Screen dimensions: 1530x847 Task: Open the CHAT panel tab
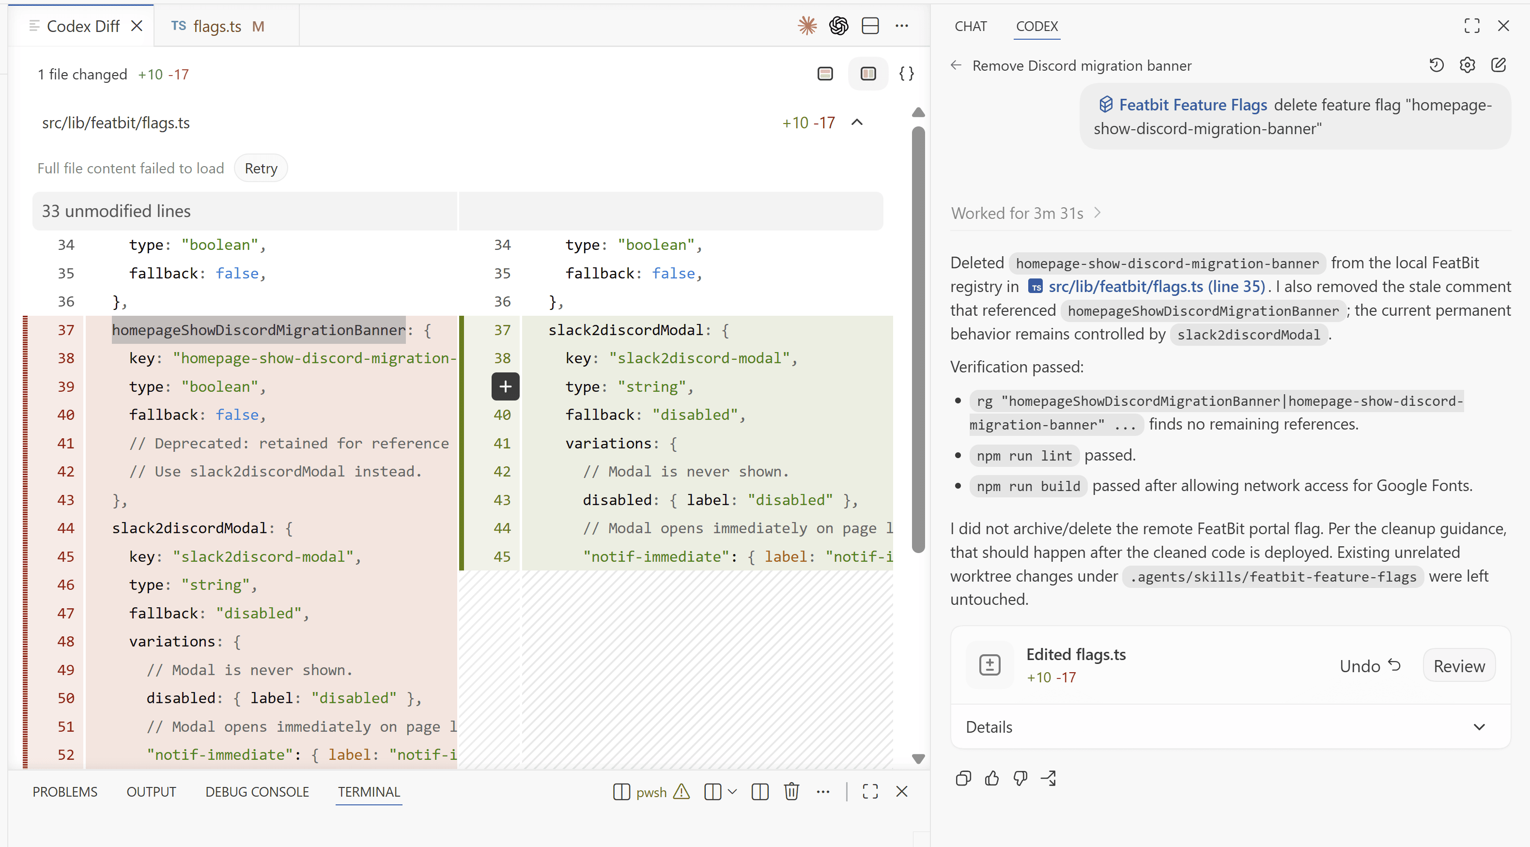click(x=971, y=26)
